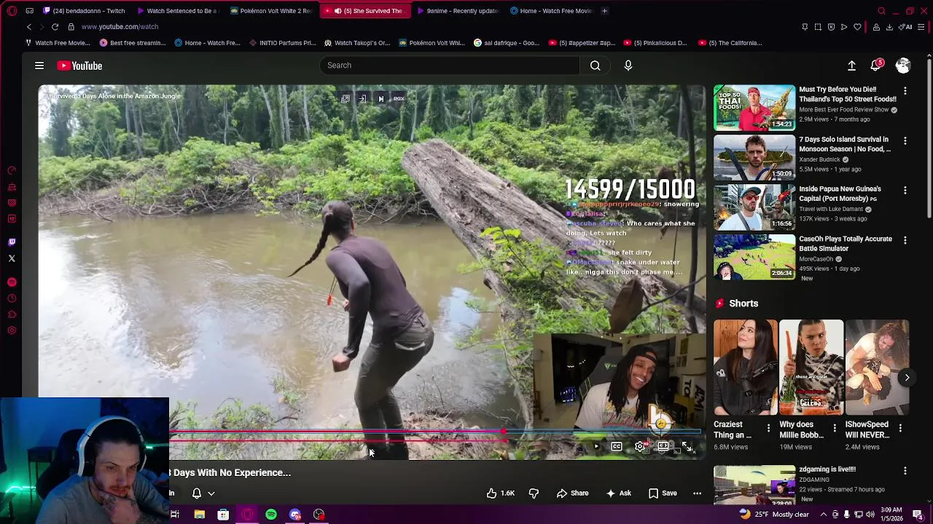
Task: Switch to the Watch Sentenced to Be tab
Action: tap(177, 11)
